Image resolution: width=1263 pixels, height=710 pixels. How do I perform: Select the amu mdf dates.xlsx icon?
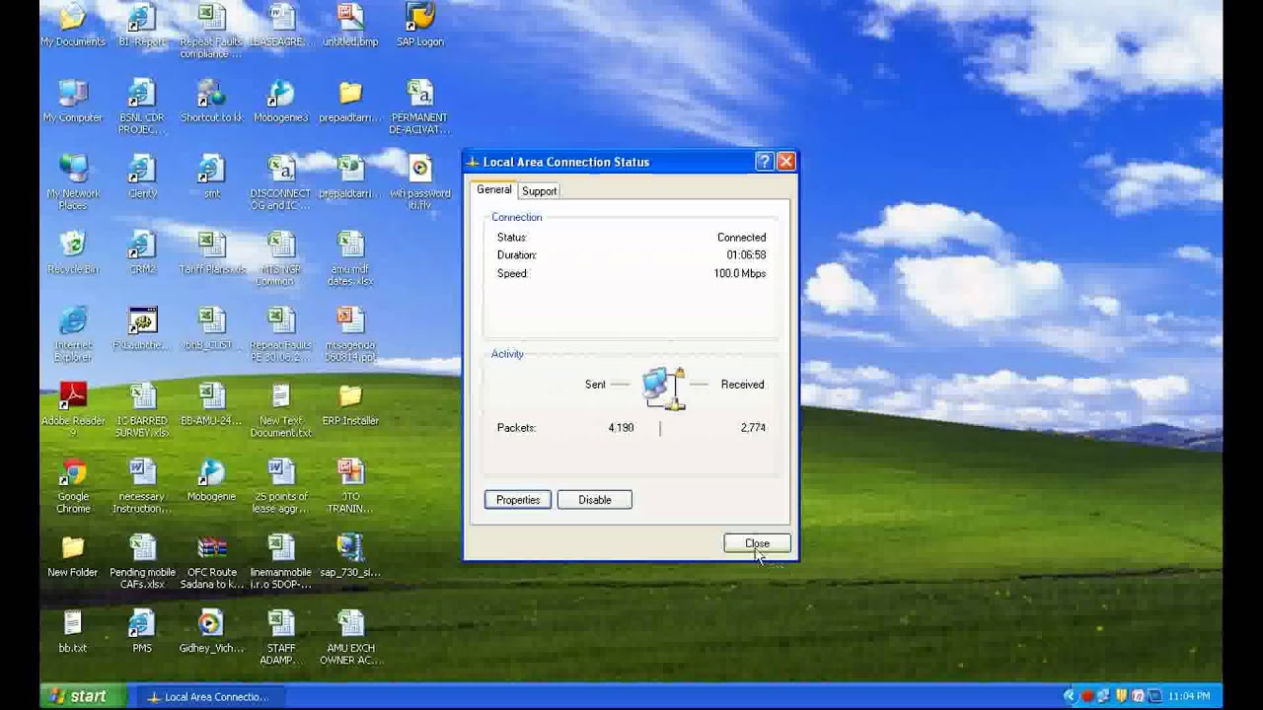click(350, 257)
